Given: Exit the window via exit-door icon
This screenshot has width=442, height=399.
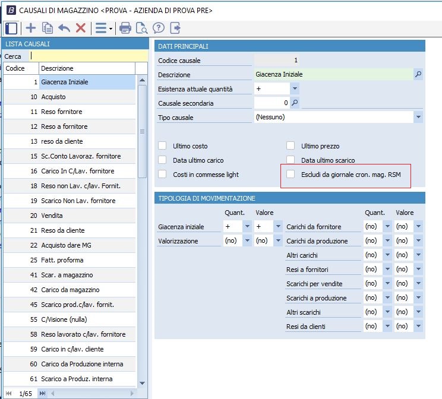Looking at the screenshot, I should 175,28.
